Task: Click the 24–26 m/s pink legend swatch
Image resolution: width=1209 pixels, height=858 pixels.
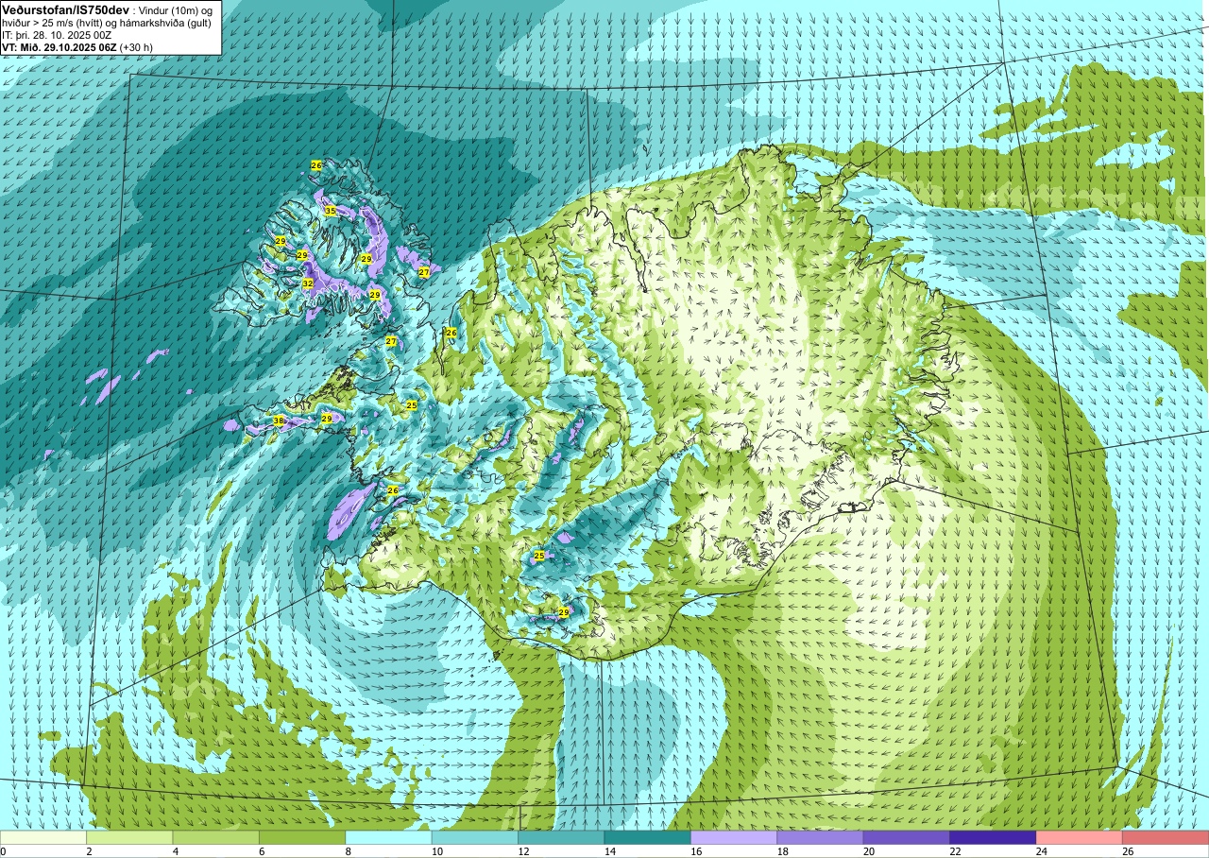Action: (1080, 838)
